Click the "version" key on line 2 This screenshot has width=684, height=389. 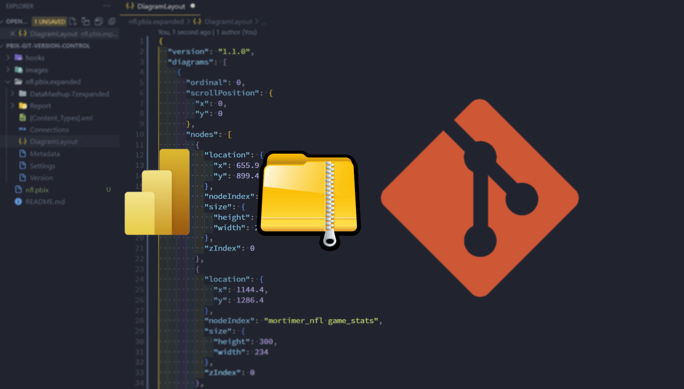[x=188, y=52]
